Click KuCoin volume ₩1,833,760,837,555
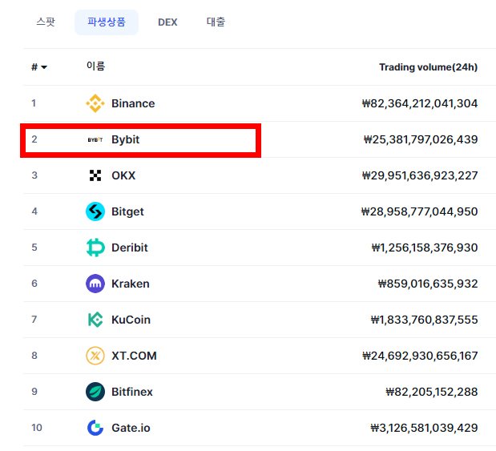The height and width of the screenshot is (451, 496). (x=424, y=320)
